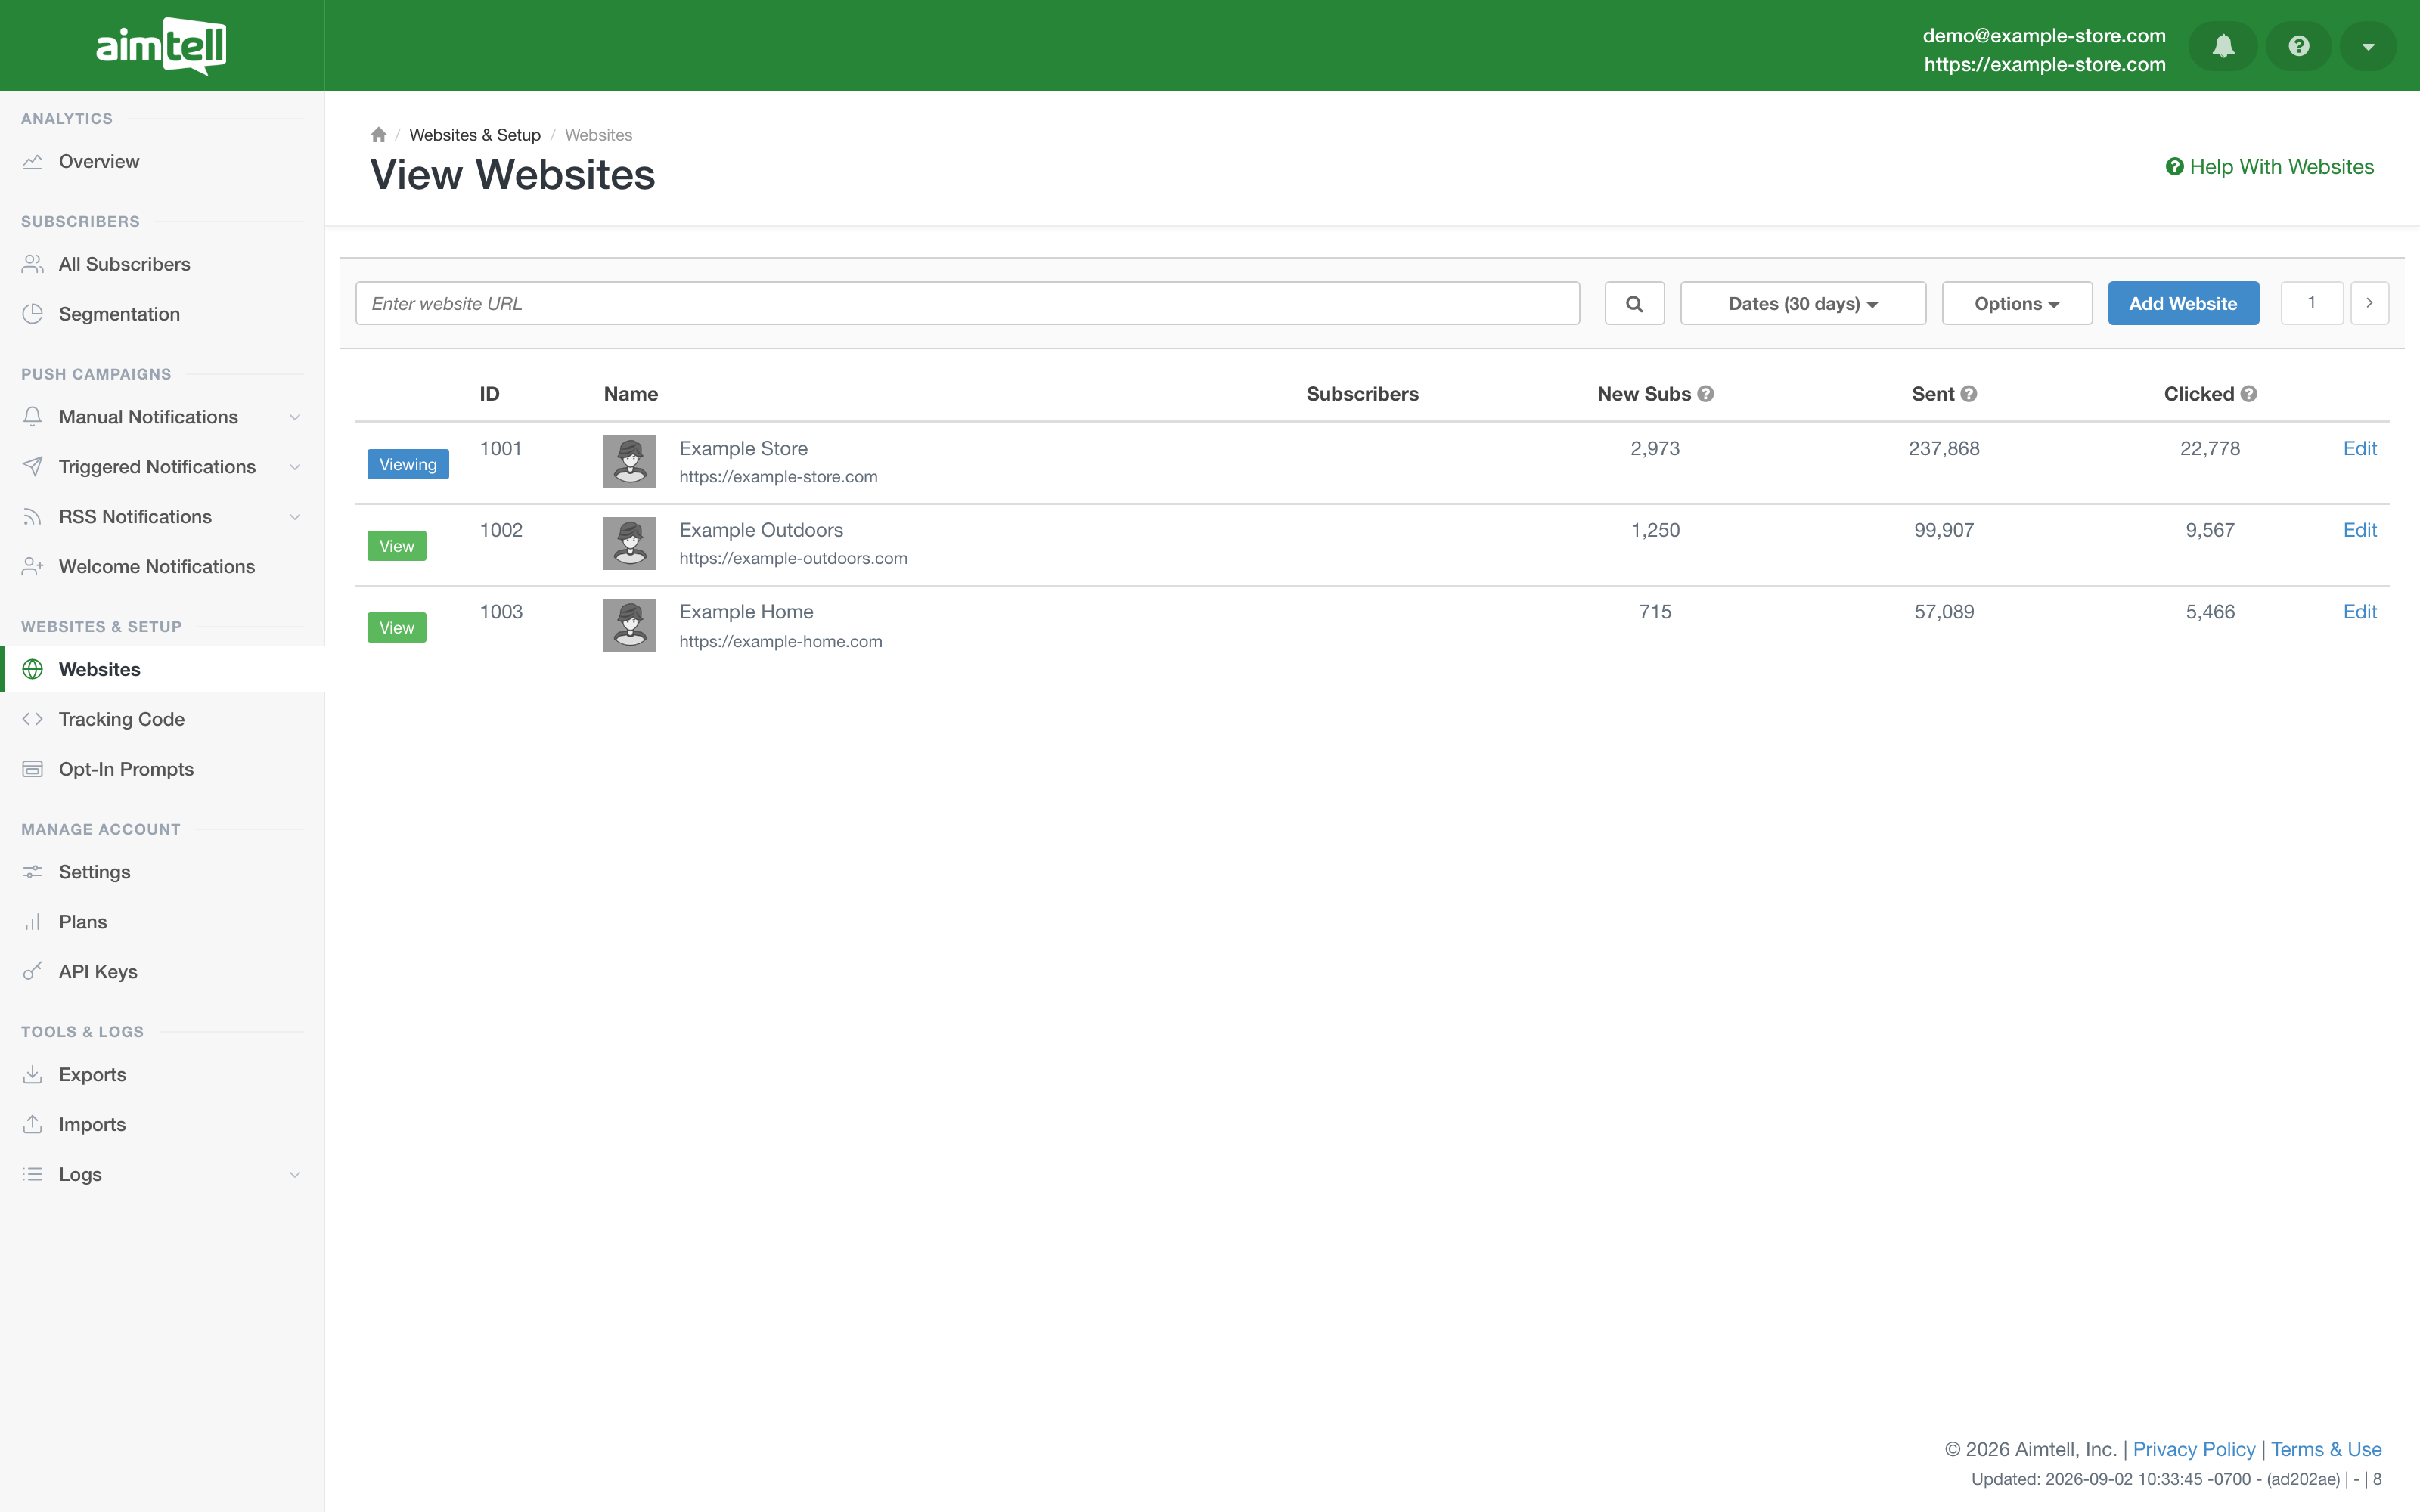
Task: Click the Clicked column info icon
Action: click(x=2249, y=394)
